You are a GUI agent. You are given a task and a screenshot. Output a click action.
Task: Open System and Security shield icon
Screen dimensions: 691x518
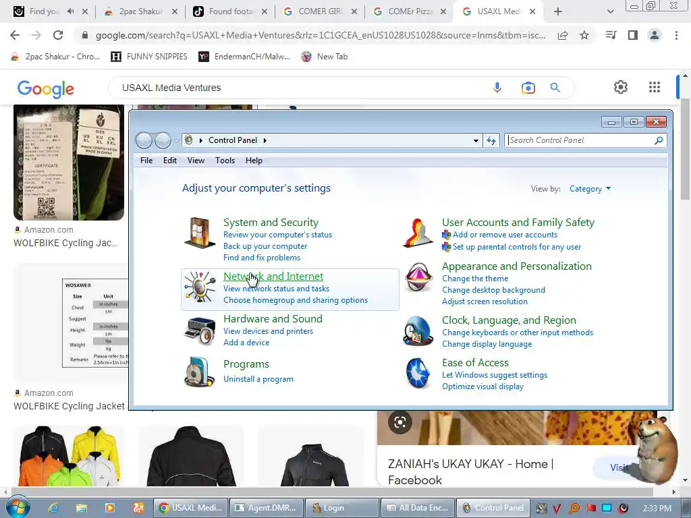point(199,233)
